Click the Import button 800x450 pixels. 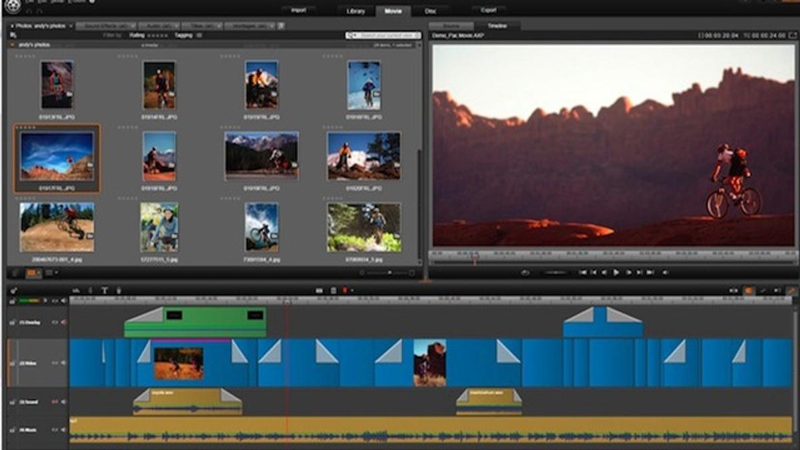[298, 10]
